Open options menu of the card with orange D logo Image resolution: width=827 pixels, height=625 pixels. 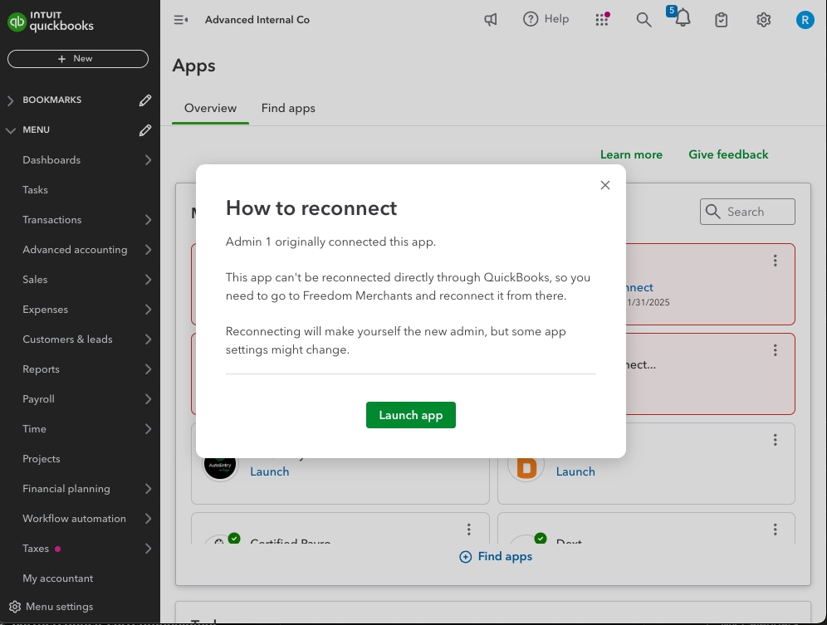[775, 440]
